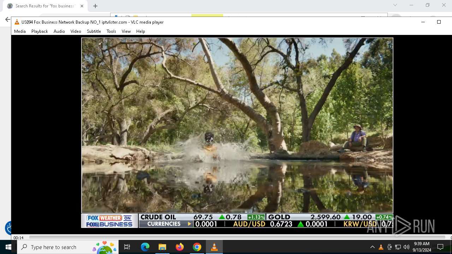Screen dimensions: 452x254
Task: Open Task View on the taskbar
Action: click(x=127, y=247)
